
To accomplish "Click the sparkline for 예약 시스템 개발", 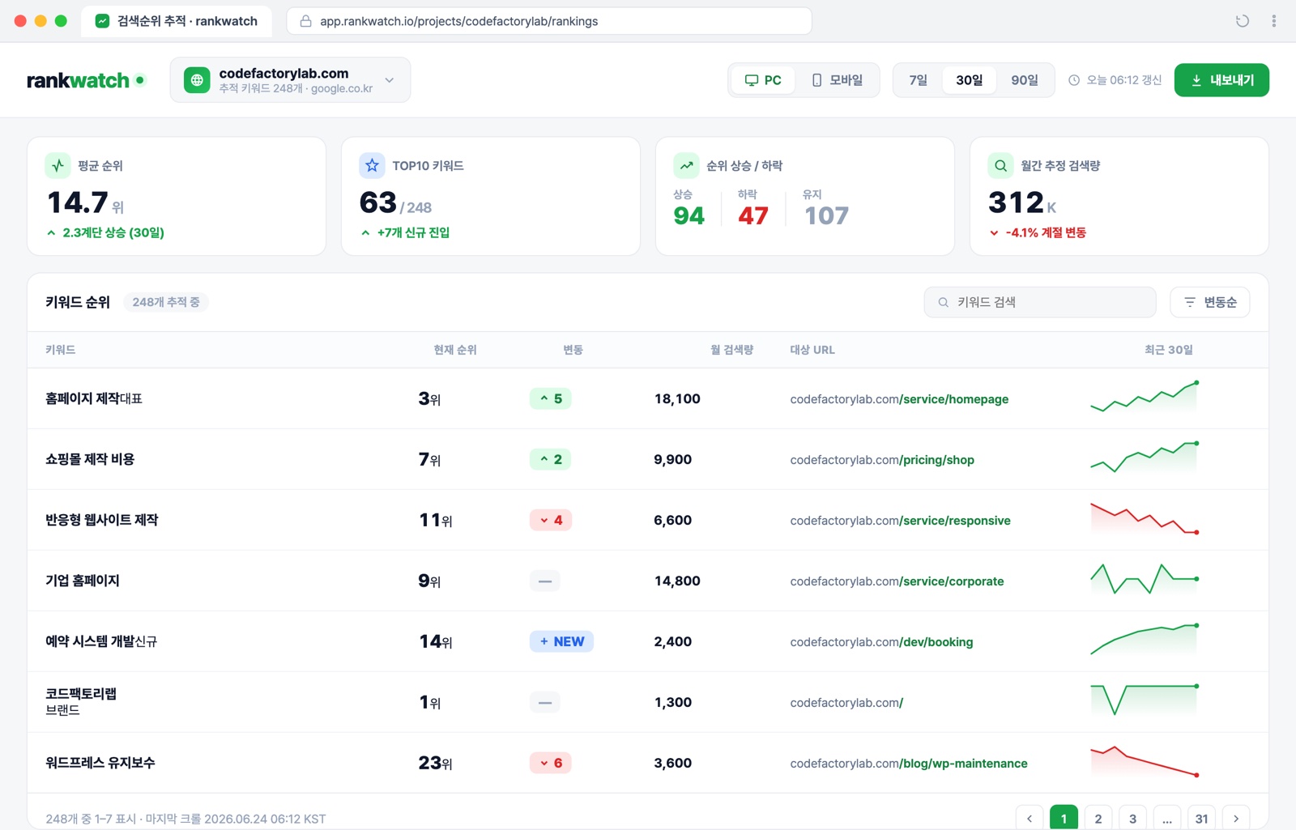I will pos(1145,640).
